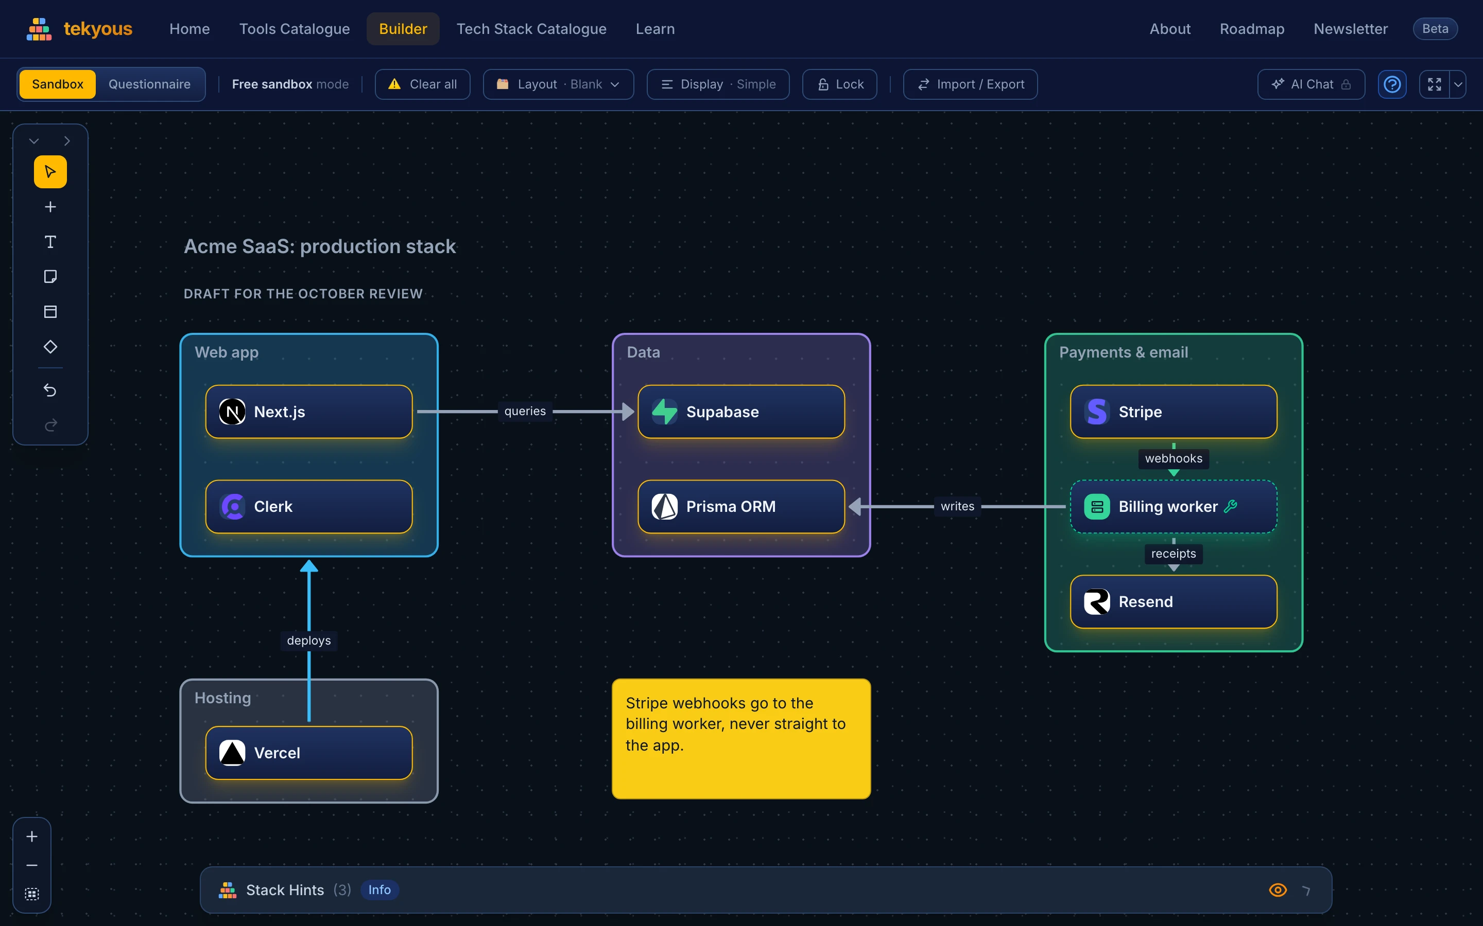
Task: Click the tekyous logo
Action: point(80,29)
